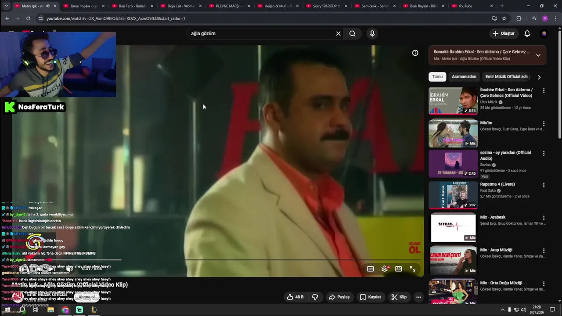Switch to the Berk Baysal browser tab

423,6
